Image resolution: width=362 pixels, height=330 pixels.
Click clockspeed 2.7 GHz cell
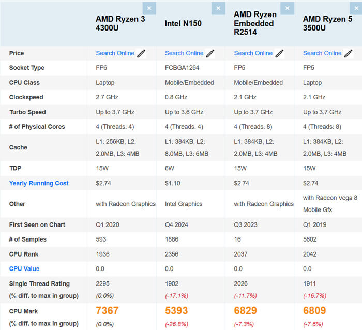click(x=107, y=97)
